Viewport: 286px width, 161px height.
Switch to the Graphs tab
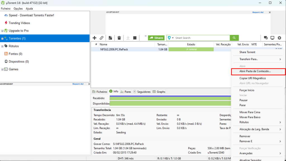pos(159,92)
